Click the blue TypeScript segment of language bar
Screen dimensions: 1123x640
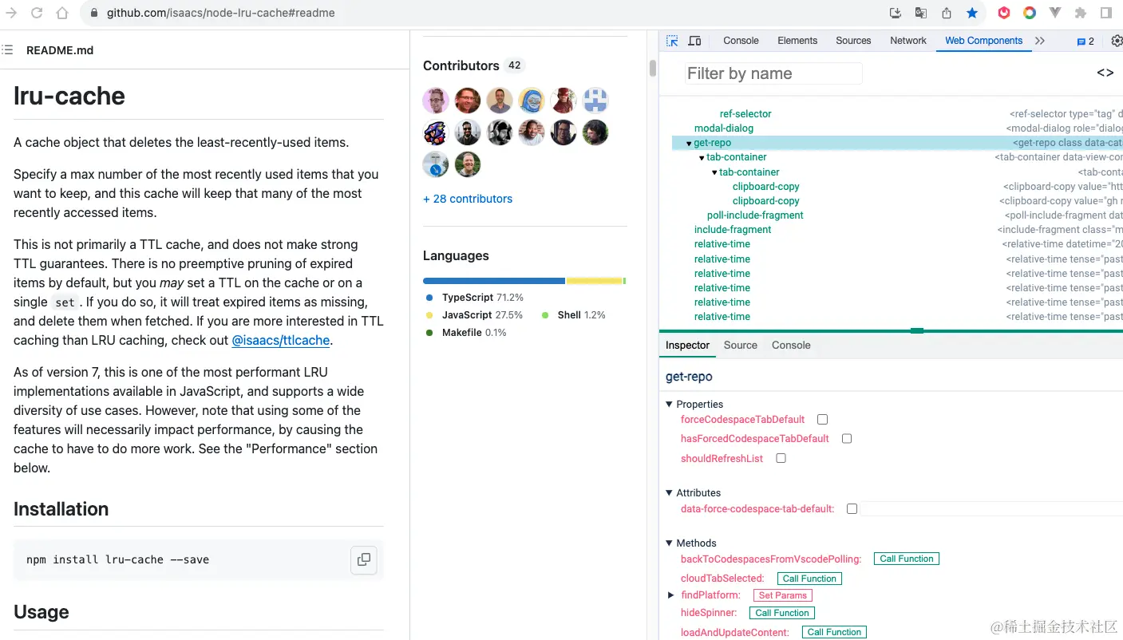click(494, 281)
